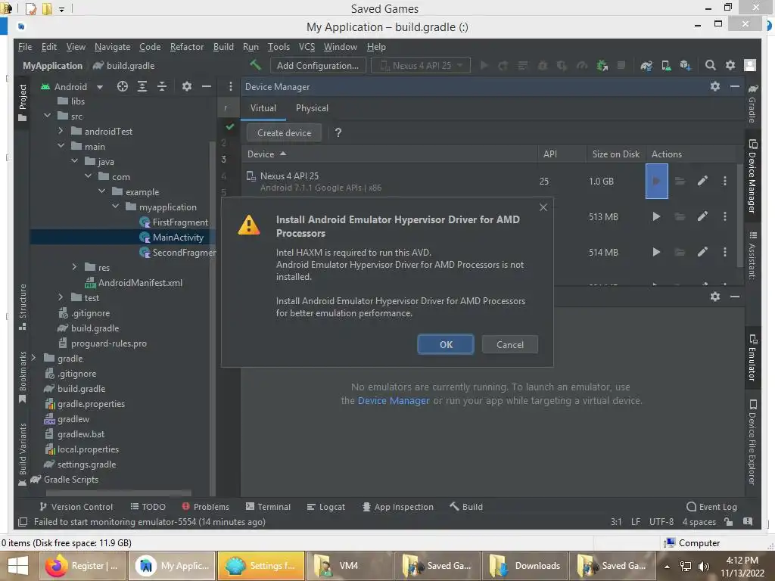Open Device Manager panel settings gear
The image size is (775, 581).
tap(714, 86)
